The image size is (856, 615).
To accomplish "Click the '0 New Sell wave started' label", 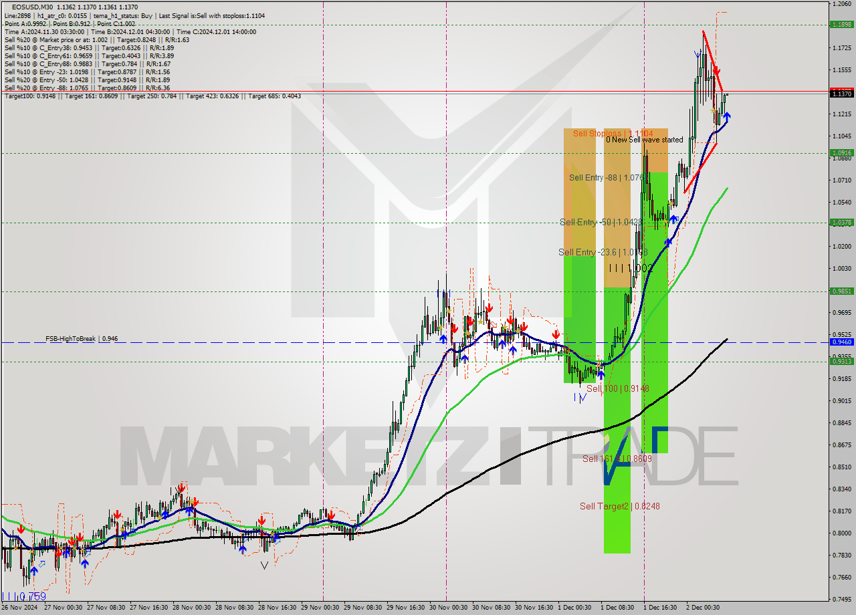I will (x=644, y=140).
